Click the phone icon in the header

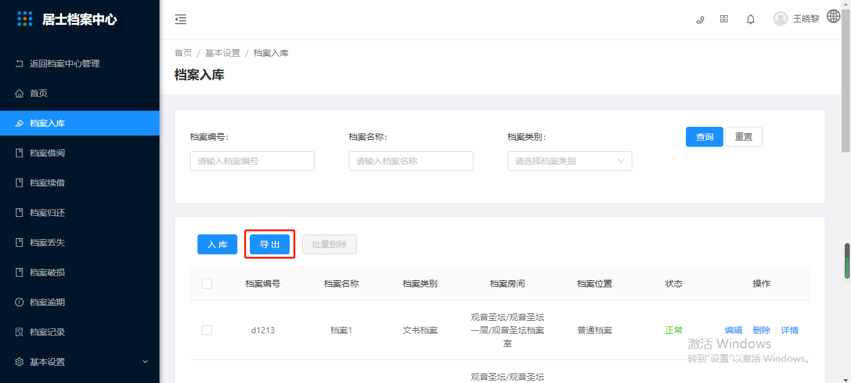coord(700,19)
